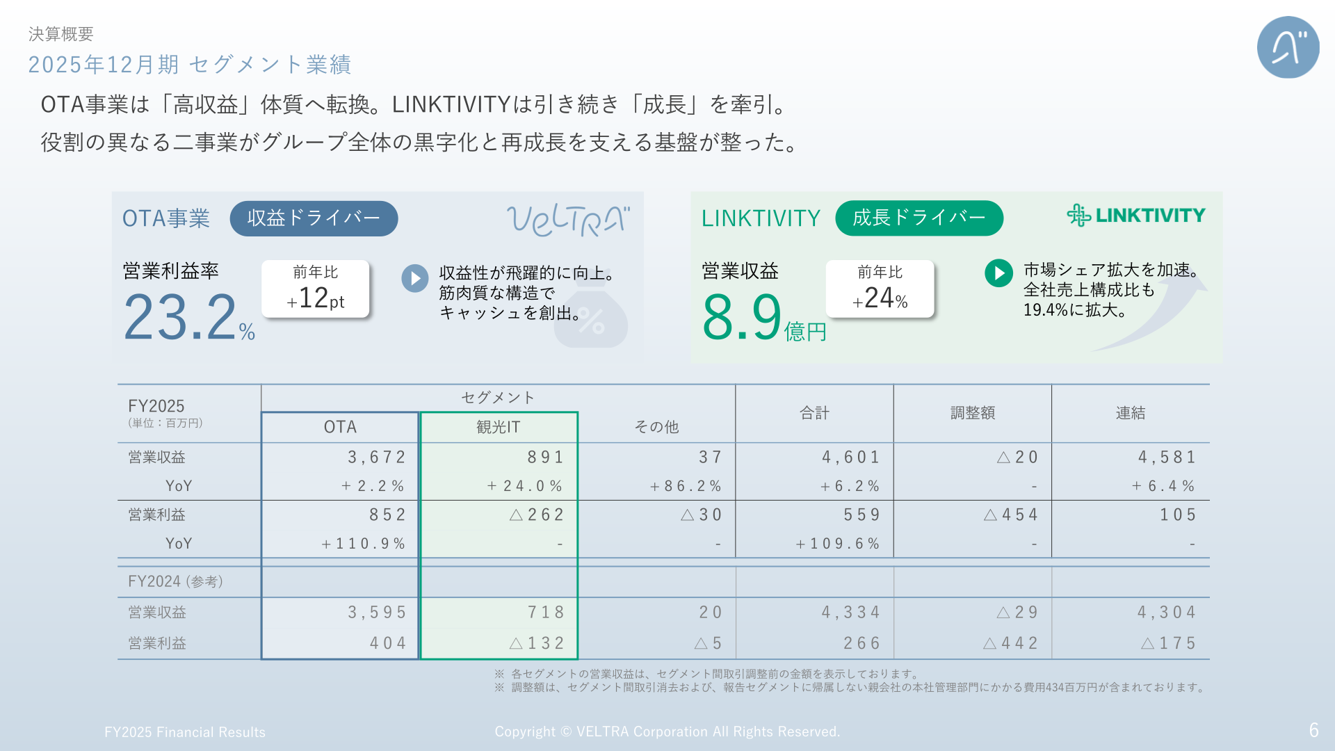Click the FY2024 観光IT revenue 718
The width and height of the screenshot is (1335, 751).
(x=546, y=613)
